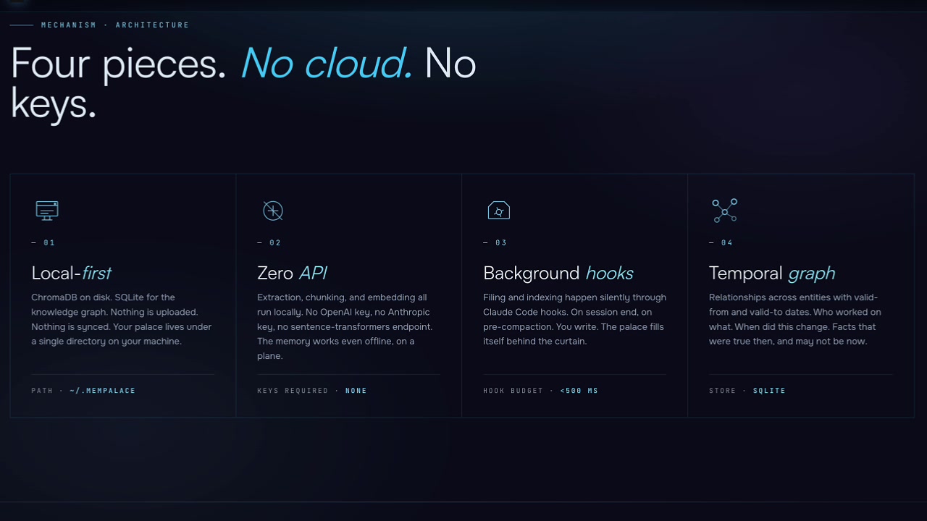
Task: Click the "PATH" footer label
Action: click(42, 391)
